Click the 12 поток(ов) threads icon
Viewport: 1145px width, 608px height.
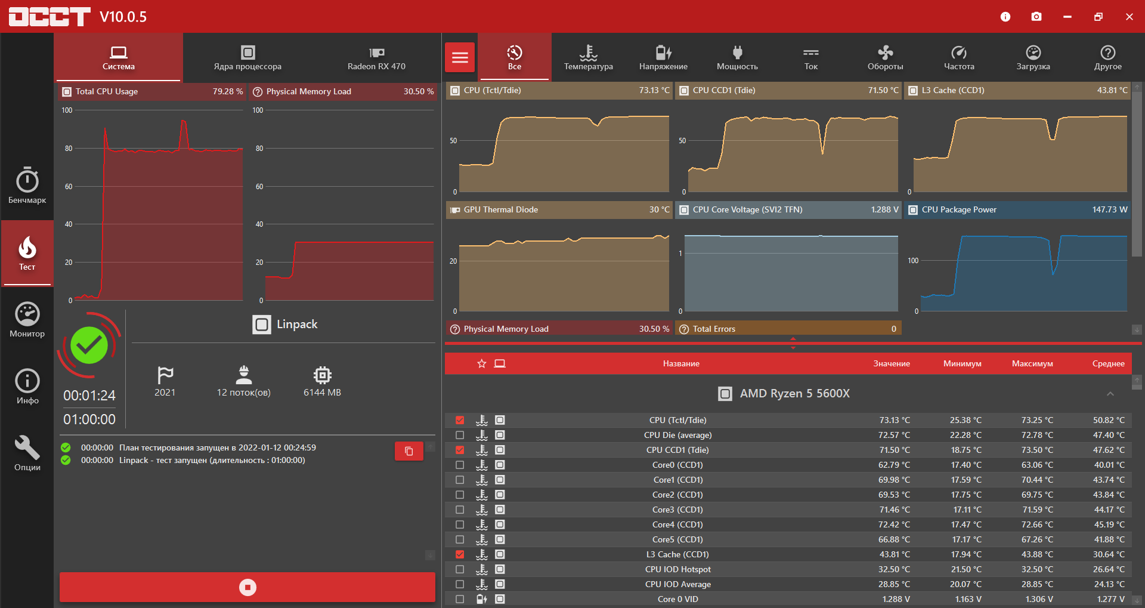[244, 375]
